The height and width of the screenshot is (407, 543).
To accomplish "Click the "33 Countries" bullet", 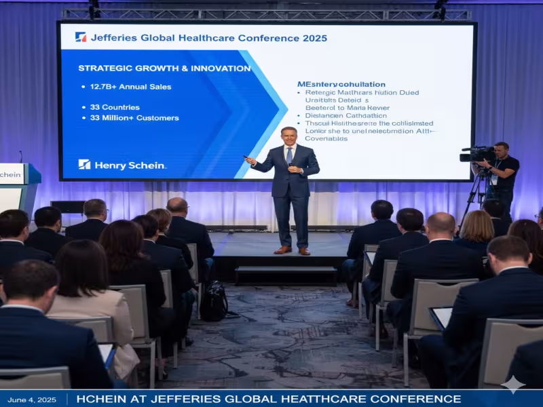I will coord(115,107).
